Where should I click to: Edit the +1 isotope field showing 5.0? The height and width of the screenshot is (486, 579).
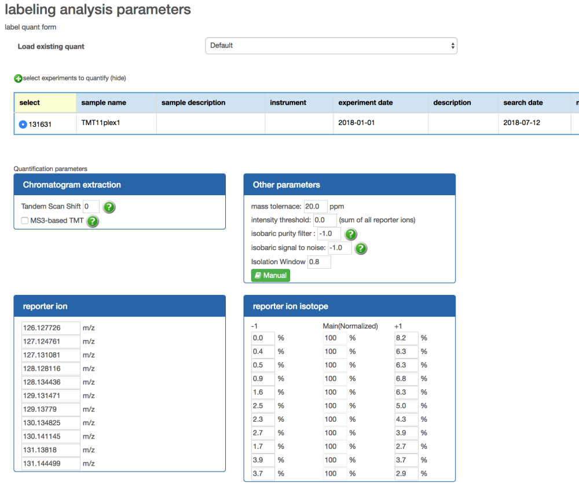coord(406,406)
